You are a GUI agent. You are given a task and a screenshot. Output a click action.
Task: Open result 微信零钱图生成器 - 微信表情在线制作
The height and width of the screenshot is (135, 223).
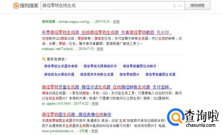click(77, 114)
